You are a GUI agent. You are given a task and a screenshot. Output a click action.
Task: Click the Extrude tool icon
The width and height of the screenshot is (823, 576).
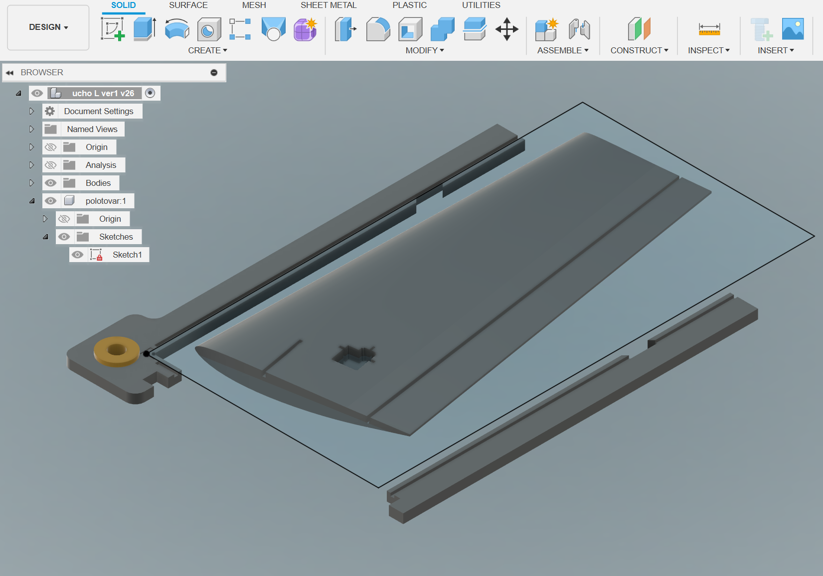click(145, 29)
